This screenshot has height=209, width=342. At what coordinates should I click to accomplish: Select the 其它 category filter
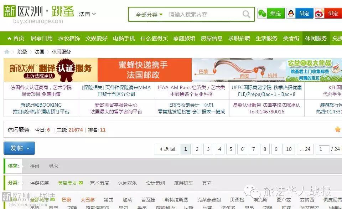(x=207, y=183)
